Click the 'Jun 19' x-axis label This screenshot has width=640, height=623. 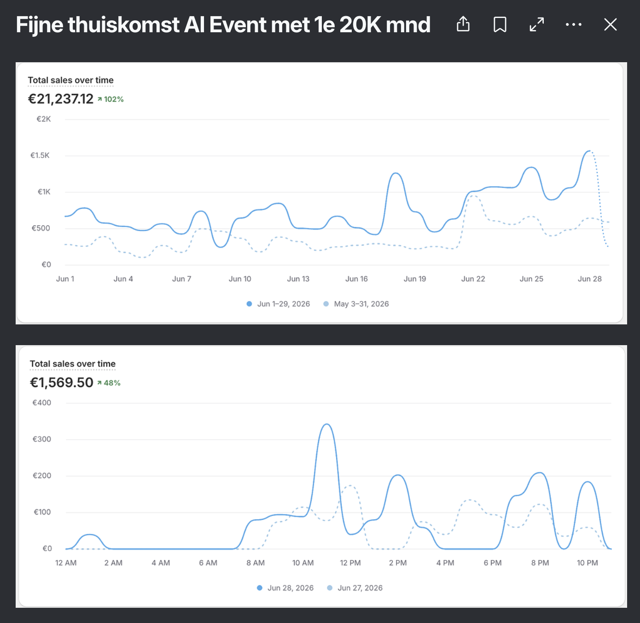(x=415, y=279)
